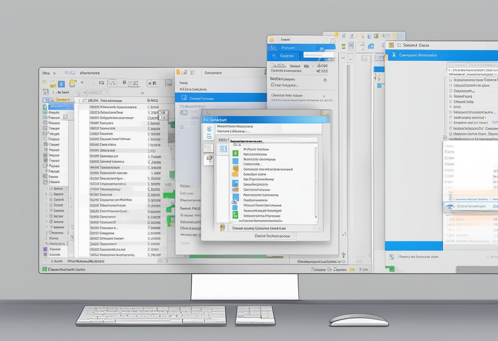Click the vertical scrollbar in dialog list
The image size is (498, 341).
tap(315, 180)
